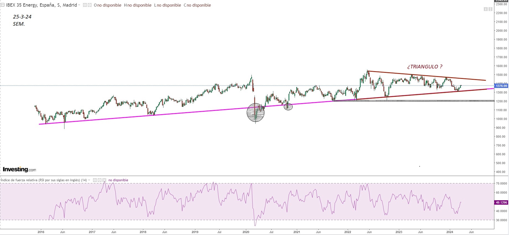
Task: Click the IBEX 35 Energy, España, S, Madrid title
Action: coord(41,5)
